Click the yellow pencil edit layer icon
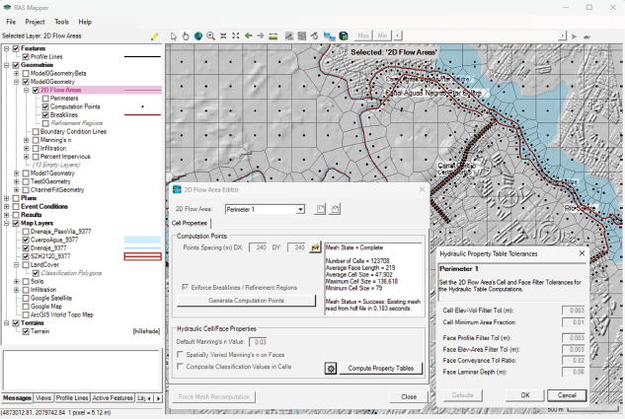This screenshot has width=625, height=419. click(x=154, y=35)
